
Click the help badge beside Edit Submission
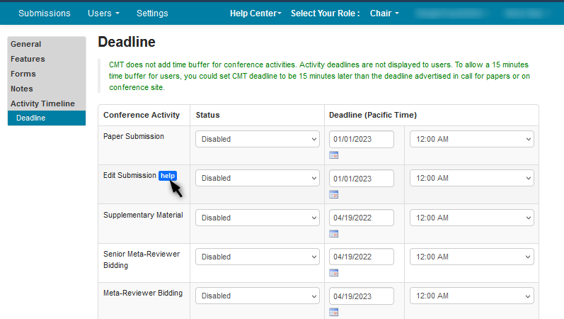click(168, 176)
